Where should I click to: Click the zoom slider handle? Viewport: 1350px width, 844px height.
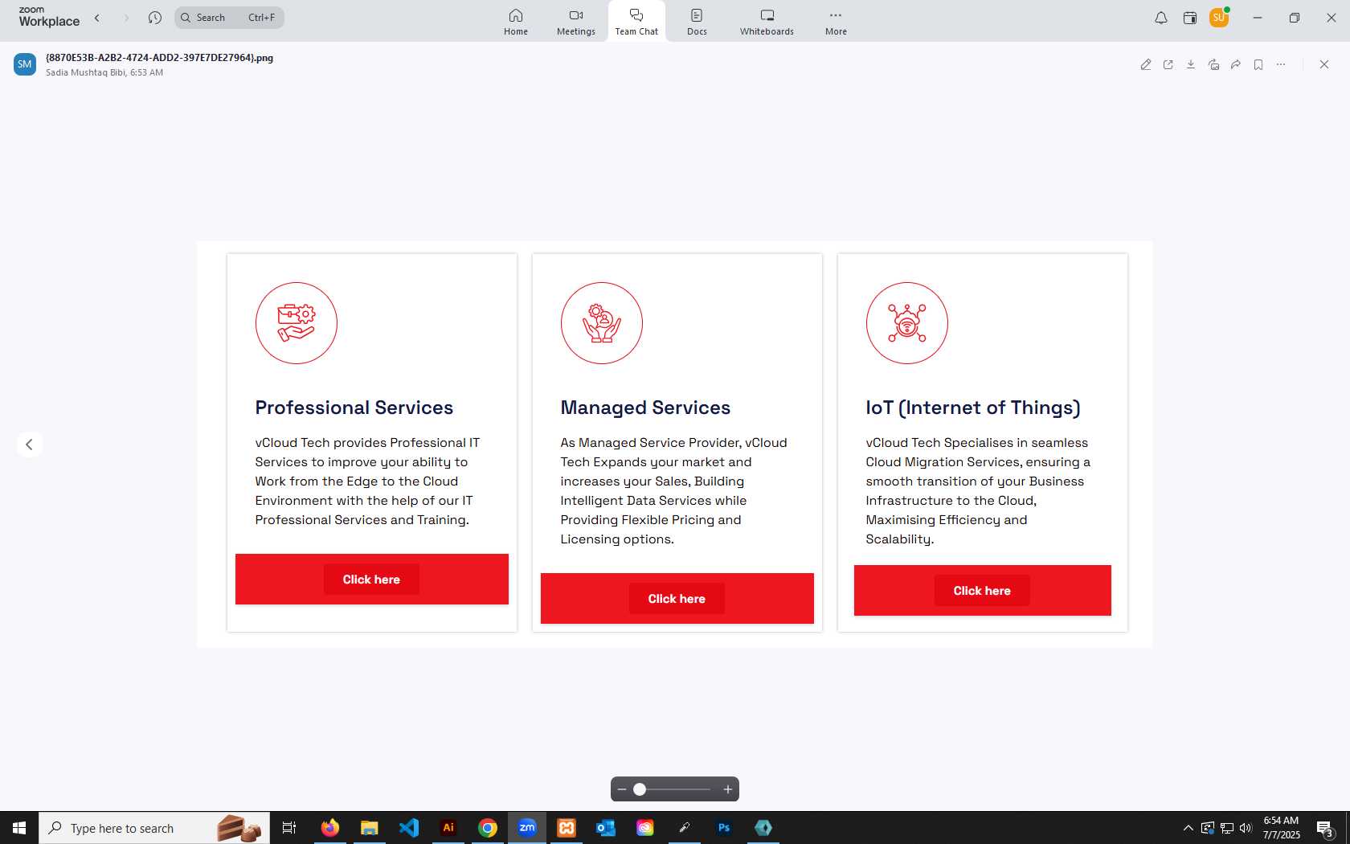[x=640, y=789]
